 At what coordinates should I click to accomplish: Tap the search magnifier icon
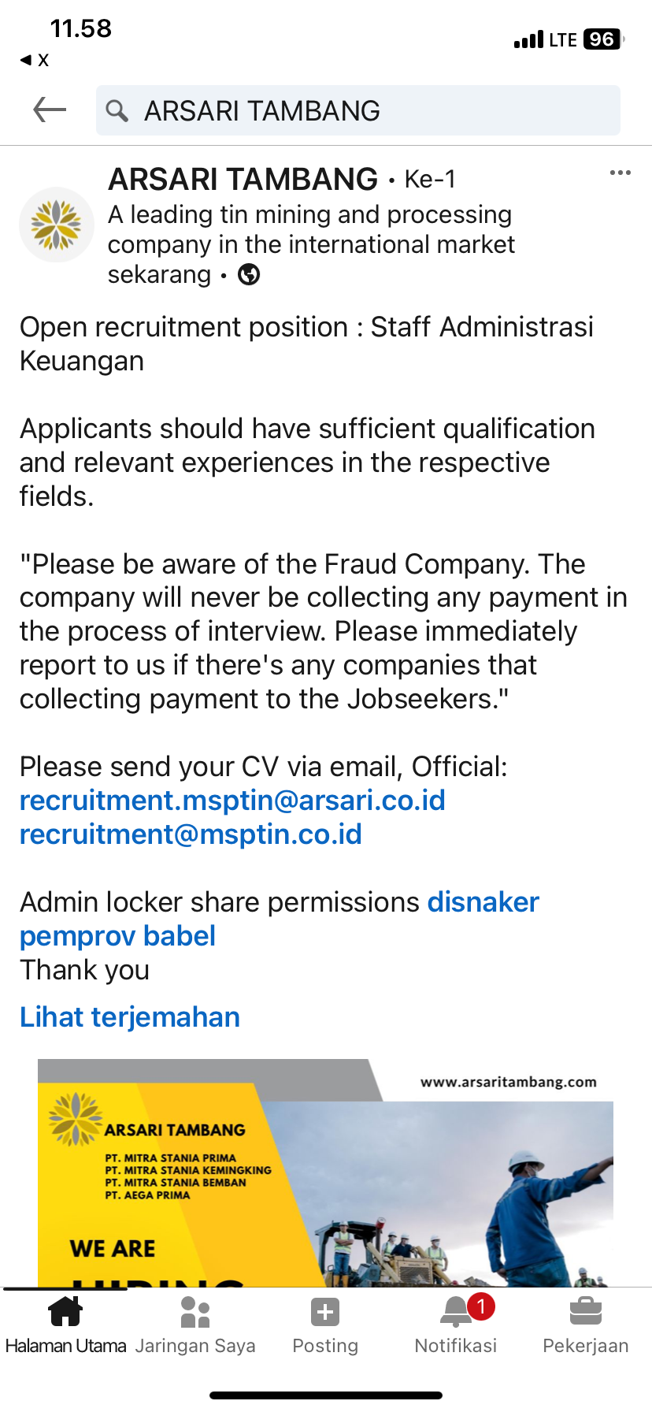[x=117, y=111]
